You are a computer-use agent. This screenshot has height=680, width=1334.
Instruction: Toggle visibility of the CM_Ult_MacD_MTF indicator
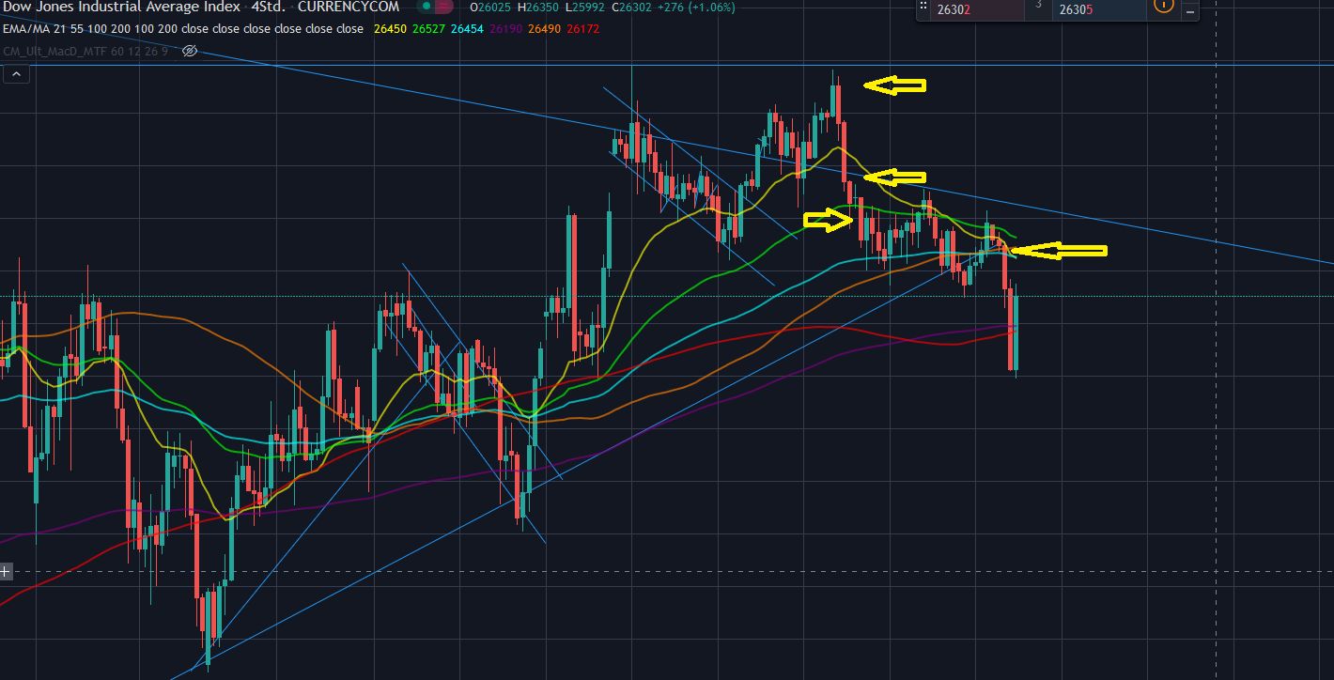pos(189,50)
